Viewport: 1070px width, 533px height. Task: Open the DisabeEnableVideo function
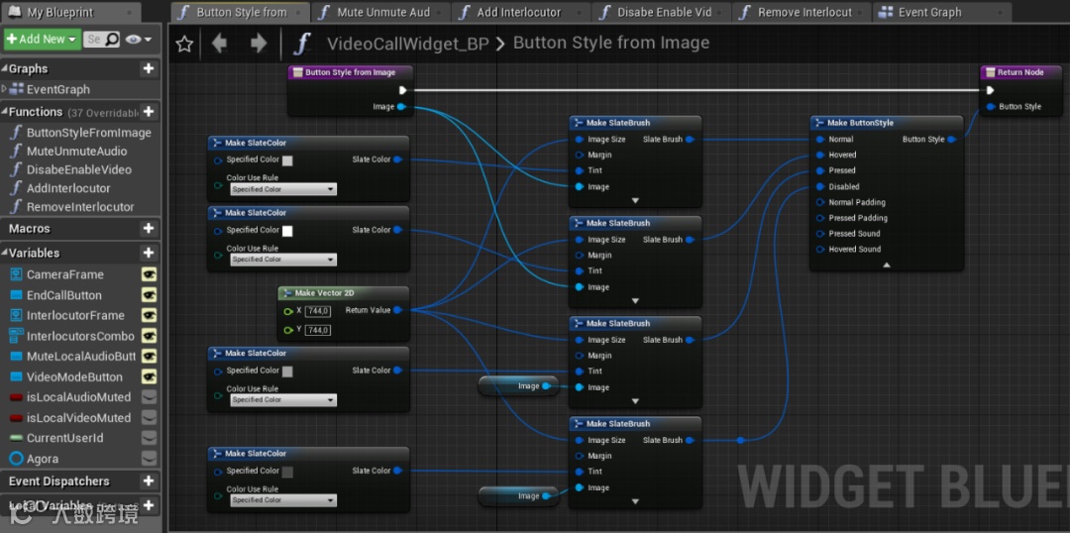[81, 170]
